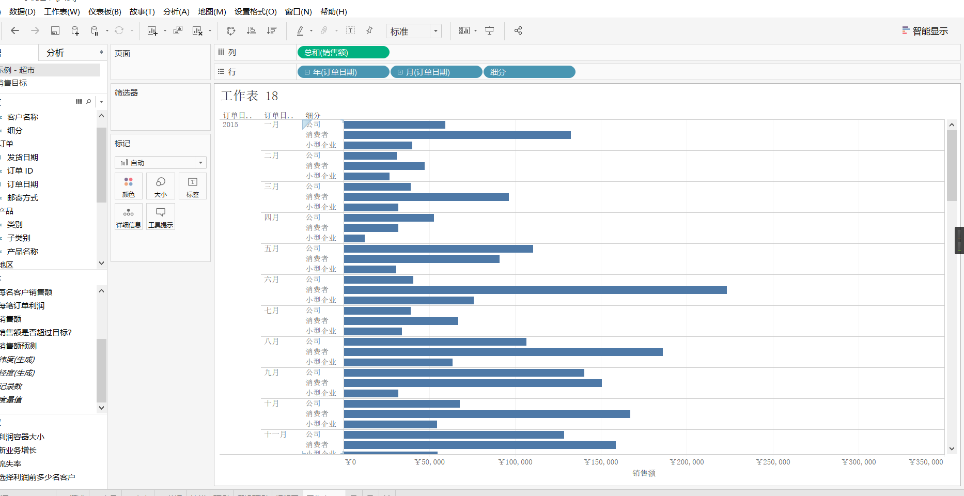This screenshot has height=496, width=964.
Task: Click the chart scrollbar up arrow
Action: (x=952, y=125)
